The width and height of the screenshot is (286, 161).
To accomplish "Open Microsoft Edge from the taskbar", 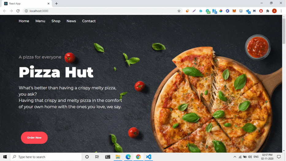I will coord(128,157).
